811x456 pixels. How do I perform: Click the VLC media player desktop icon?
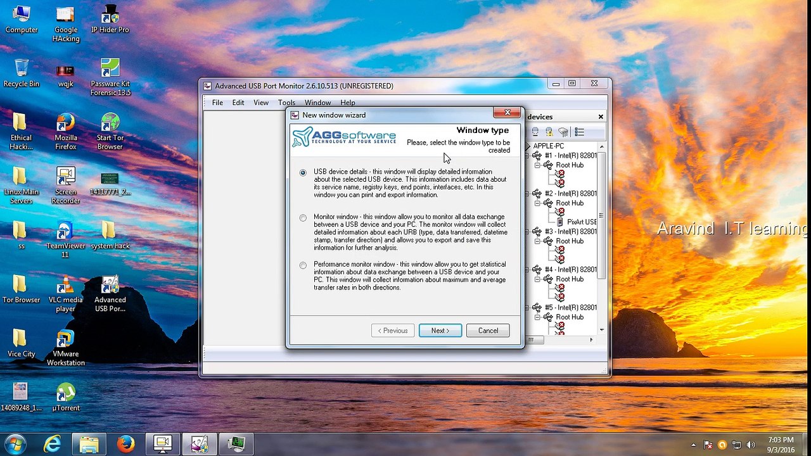(x=66, y=294)
